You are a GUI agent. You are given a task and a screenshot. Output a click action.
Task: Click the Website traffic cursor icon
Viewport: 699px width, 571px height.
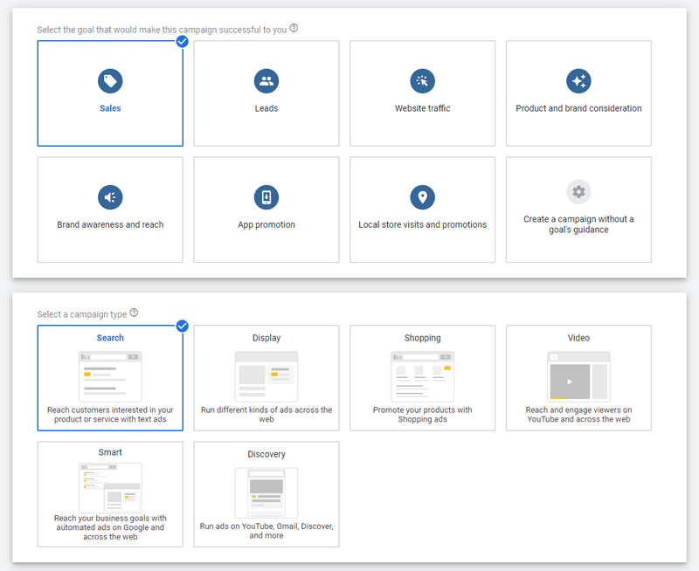click(x=422, y=81)
